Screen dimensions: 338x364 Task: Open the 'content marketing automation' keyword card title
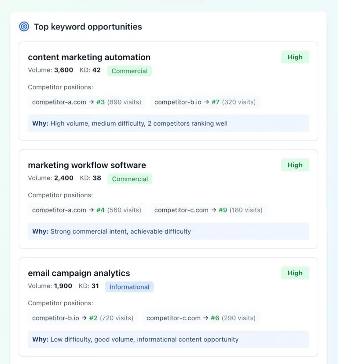tap(89, 57)
